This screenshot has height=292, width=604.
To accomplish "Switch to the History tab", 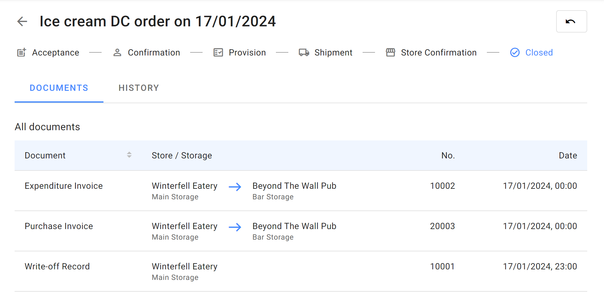I will coord(139,88).
